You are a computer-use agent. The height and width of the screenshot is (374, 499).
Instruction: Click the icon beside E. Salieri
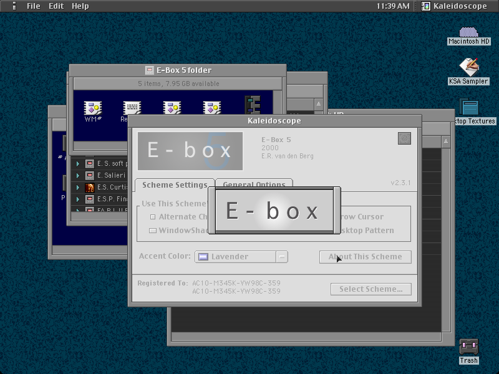[90, 176]
